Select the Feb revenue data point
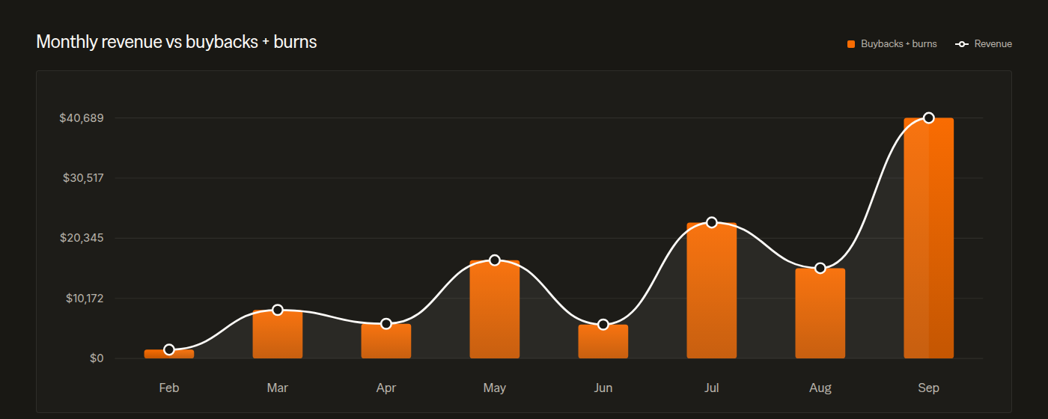1048x419 pixels. tap(169, 349)
